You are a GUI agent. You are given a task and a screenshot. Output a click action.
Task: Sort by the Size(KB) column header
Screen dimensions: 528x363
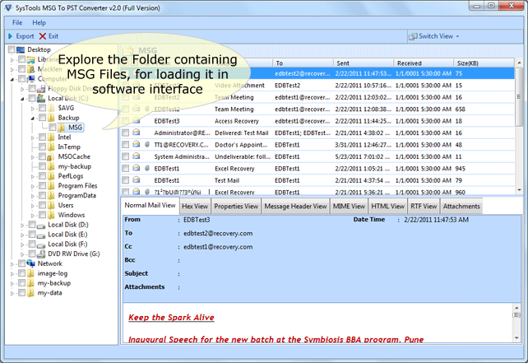point(484,63)
